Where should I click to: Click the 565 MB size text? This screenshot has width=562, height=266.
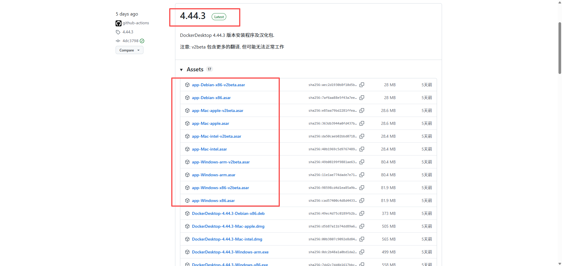pos(389,239)
